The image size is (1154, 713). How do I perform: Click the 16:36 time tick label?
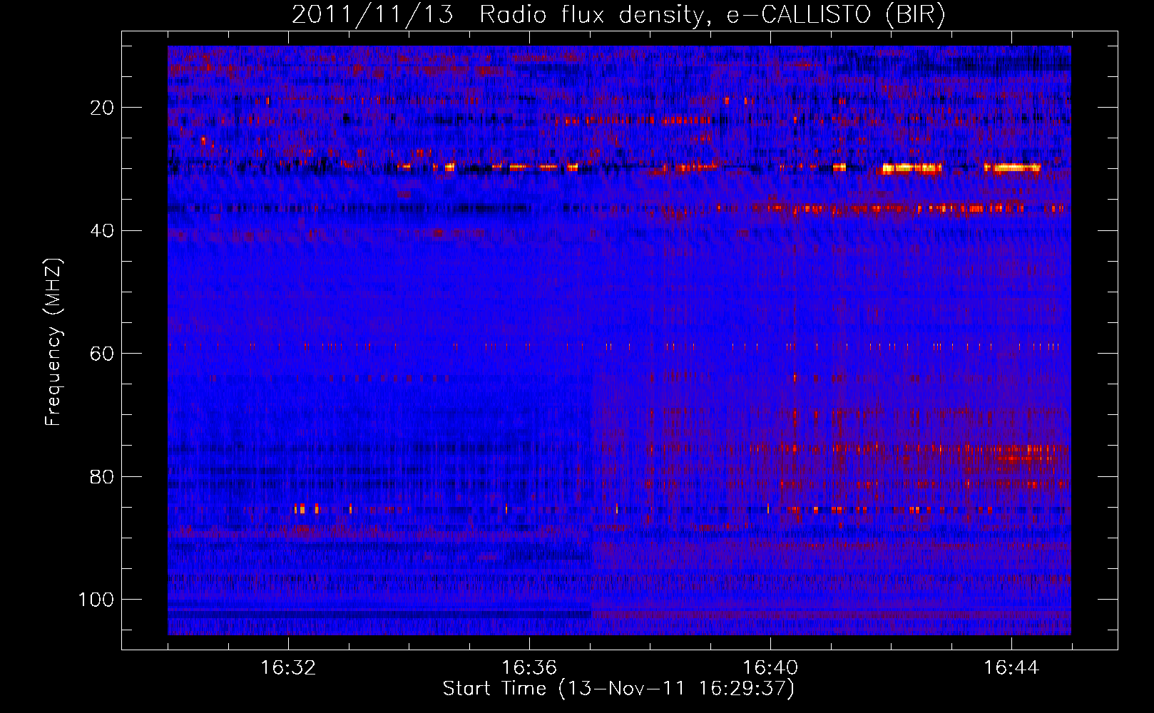(x=529, y=668)
